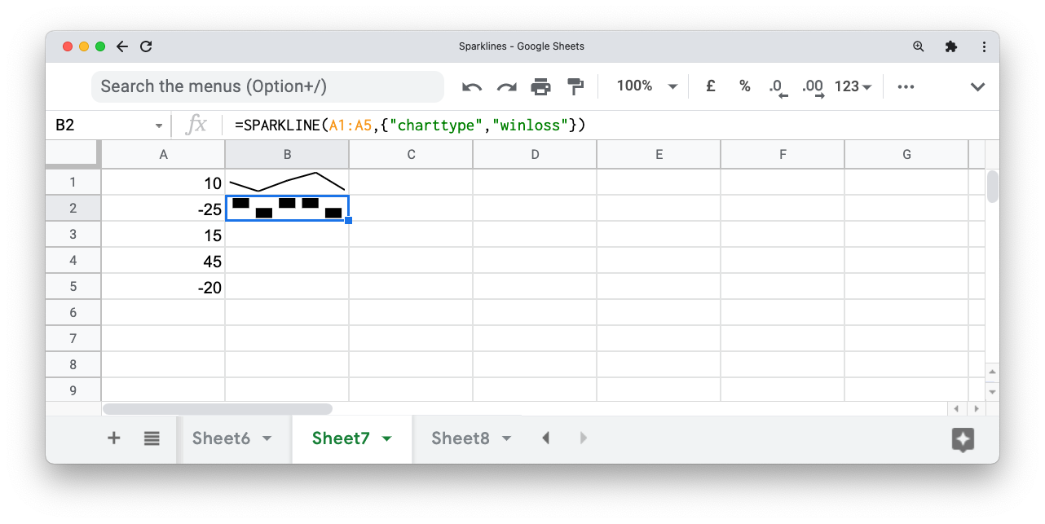The image size is (1045, 524).
Task: Open the zoom level dropdown showing 100%
Action: tap(645, 86)
